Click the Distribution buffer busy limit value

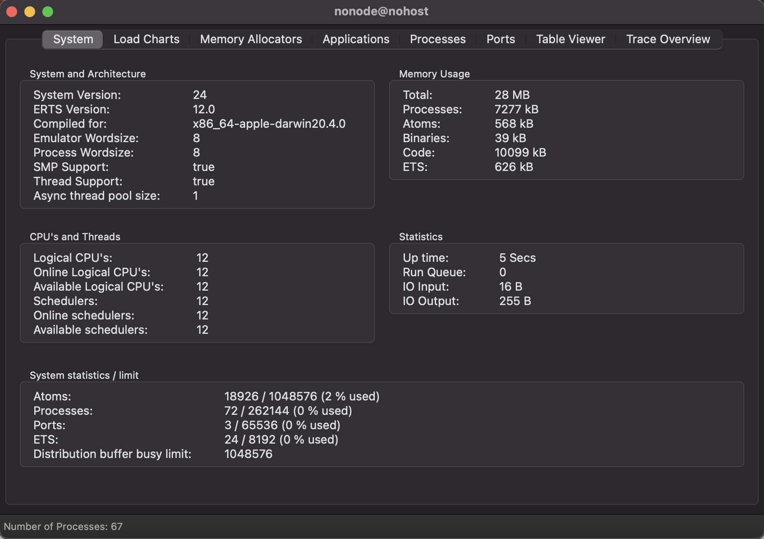tap(248, 454)
